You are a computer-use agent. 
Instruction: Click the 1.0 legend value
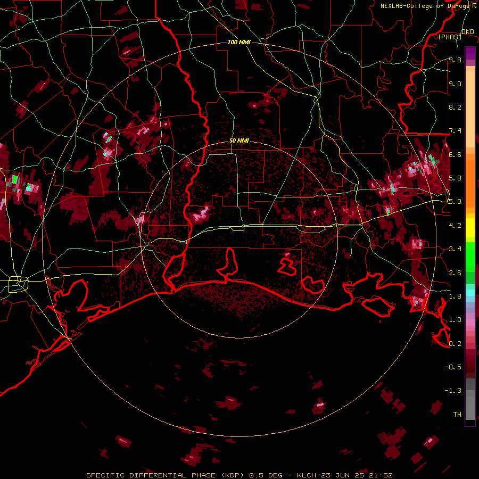point(455,320)
